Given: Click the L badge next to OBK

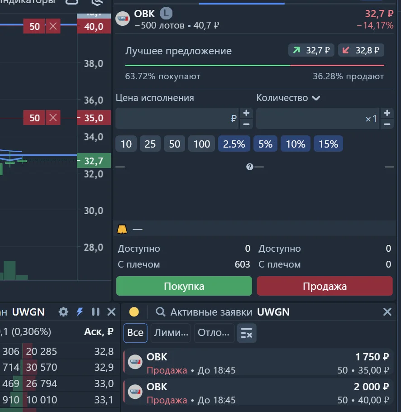Looking at the screenshot, I should pos(166,13).
